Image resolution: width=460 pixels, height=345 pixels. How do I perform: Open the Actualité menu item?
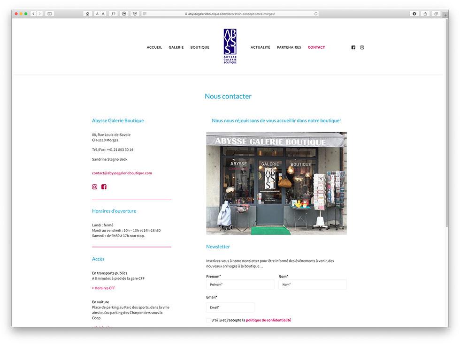260,47
